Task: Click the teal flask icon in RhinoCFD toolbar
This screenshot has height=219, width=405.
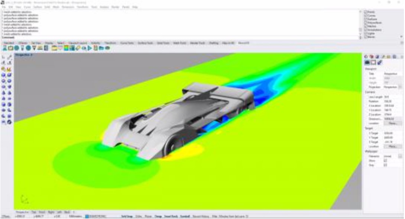Action: tap(5, 48)
